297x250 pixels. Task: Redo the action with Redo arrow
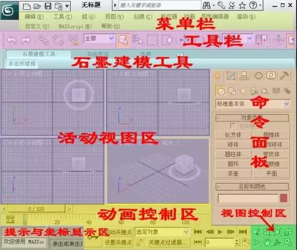click(26, 40)
